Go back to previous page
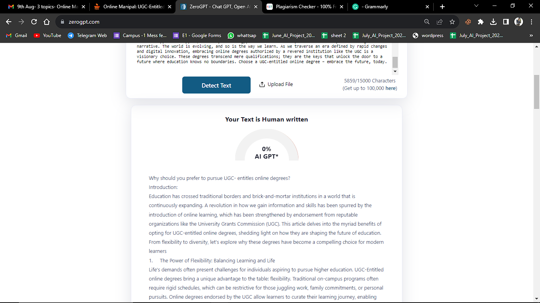 9,22
